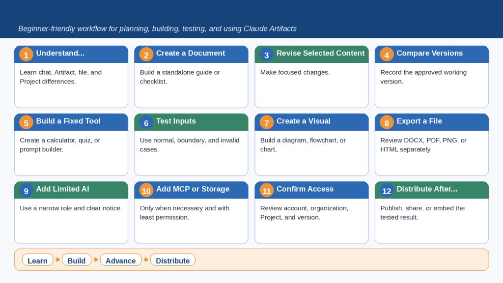
Task: Click the number 2 badge on Create a Document
Action: [146, 55]
